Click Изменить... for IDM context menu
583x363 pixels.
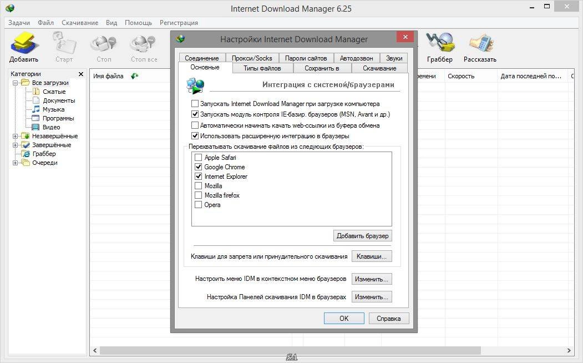point(372,279)
